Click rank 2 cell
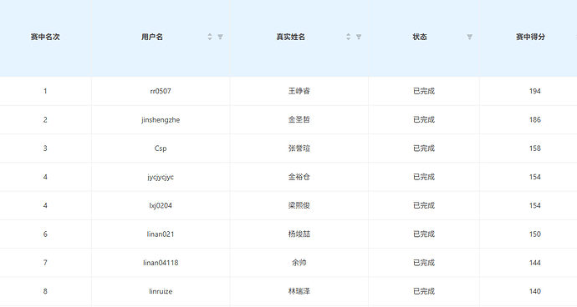 45,120
